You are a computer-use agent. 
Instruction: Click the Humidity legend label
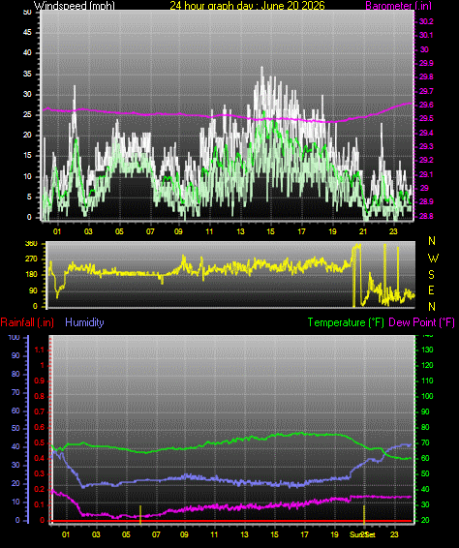tap(84, 322)
